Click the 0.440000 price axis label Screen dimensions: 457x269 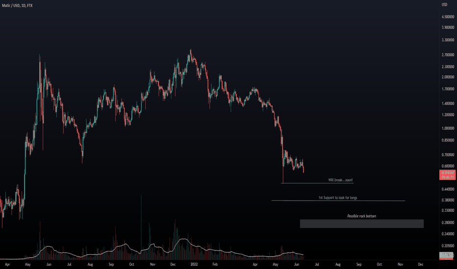coord(448,189)
